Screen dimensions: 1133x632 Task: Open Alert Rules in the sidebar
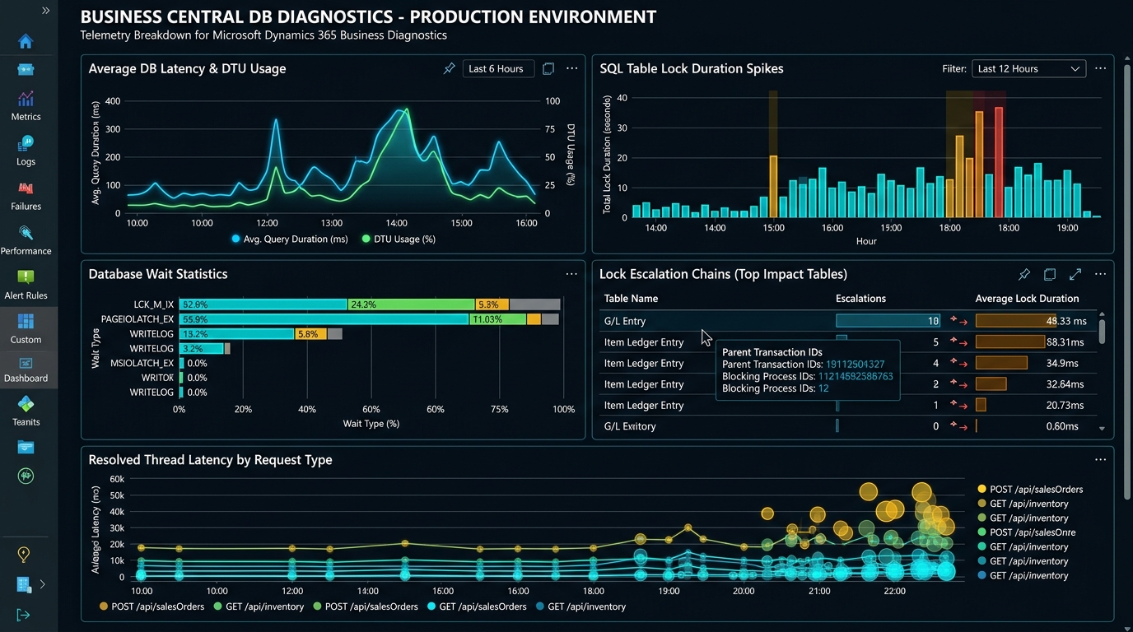pos(26,285)
